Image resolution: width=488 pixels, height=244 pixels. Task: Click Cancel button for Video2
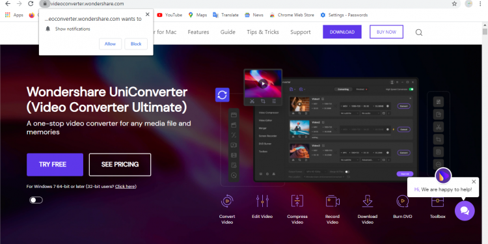(x=403, y=129)
